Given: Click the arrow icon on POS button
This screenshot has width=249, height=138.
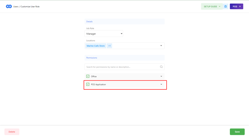Looking at the screenshot, I should click(240, 7).
